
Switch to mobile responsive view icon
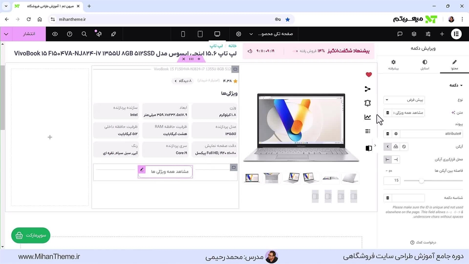[x=183, y=34]
